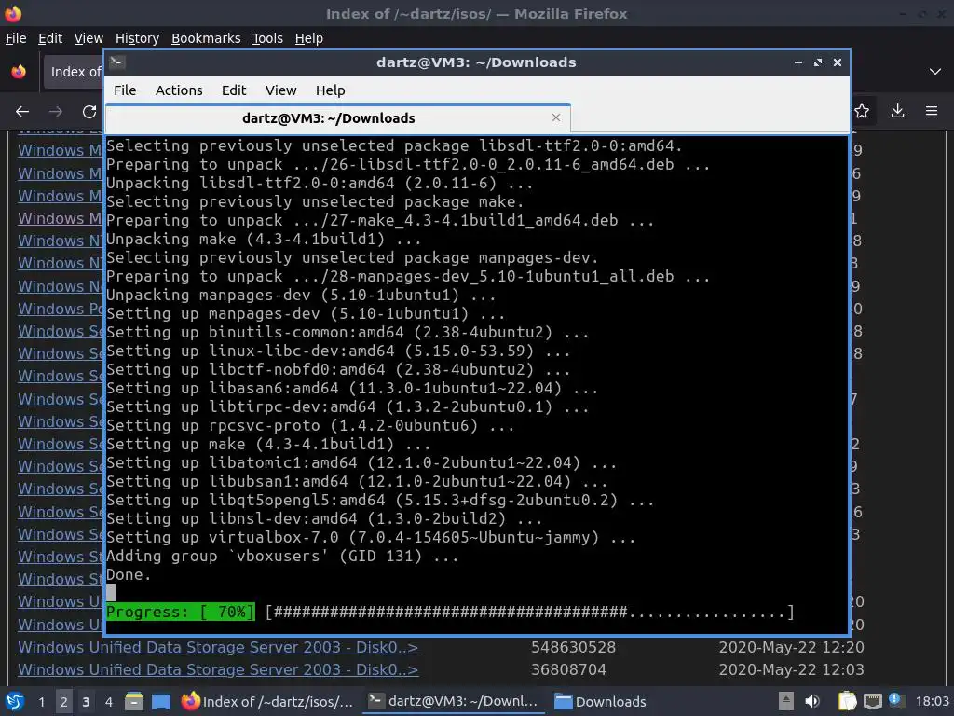Open the terminal's File menu
This screenshot has width=954, height=716.
125,90
